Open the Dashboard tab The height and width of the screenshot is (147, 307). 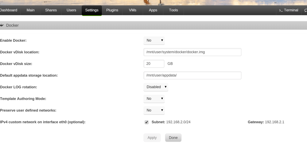coord(9,10)
